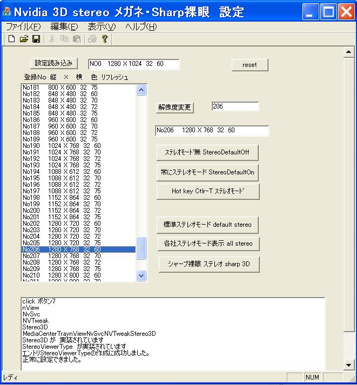
Task: Select list row No181 800 X 600 75
Action: 78,87
